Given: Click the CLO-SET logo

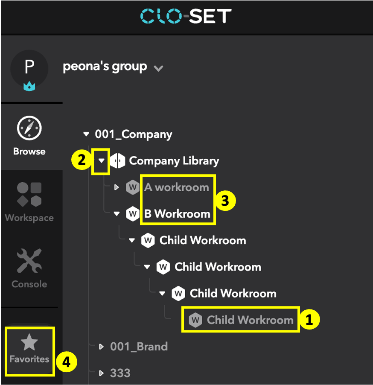Looking at the screenshot, I should tap(186, 17).
